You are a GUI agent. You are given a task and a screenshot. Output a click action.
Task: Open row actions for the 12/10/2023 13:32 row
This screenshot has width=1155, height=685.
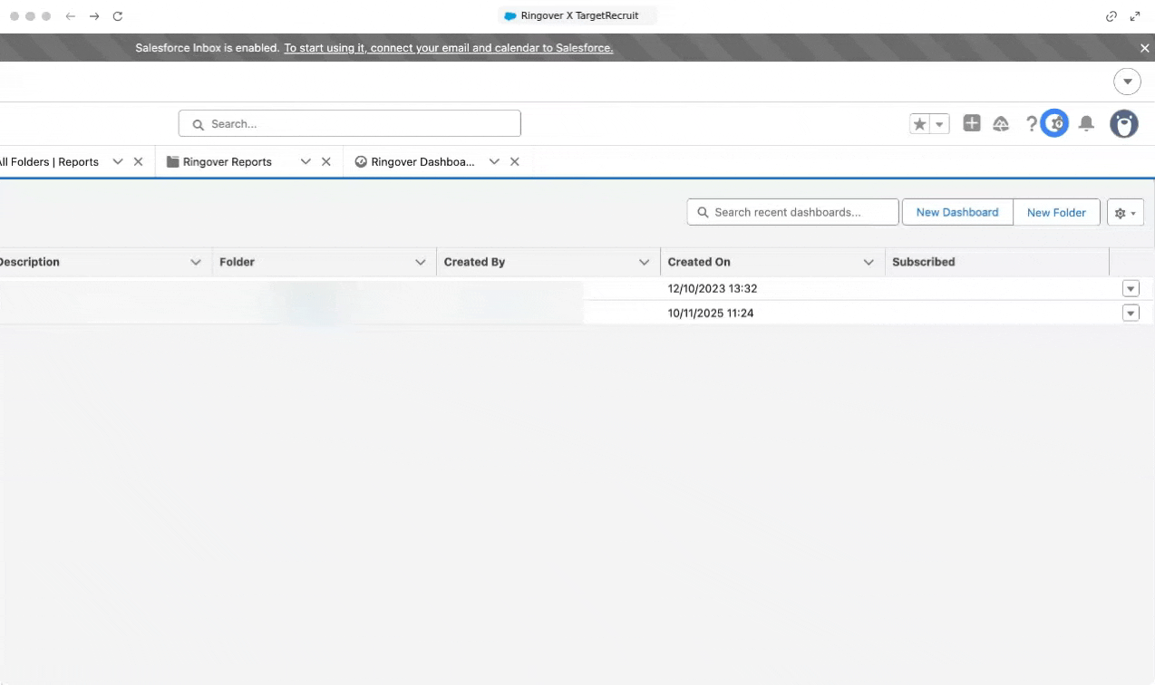tap(1131, 289)
